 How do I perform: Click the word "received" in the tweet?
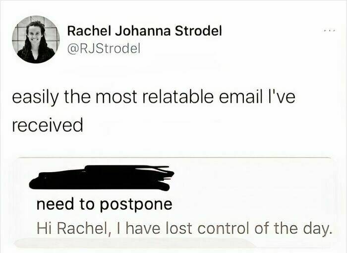point(47,125)
